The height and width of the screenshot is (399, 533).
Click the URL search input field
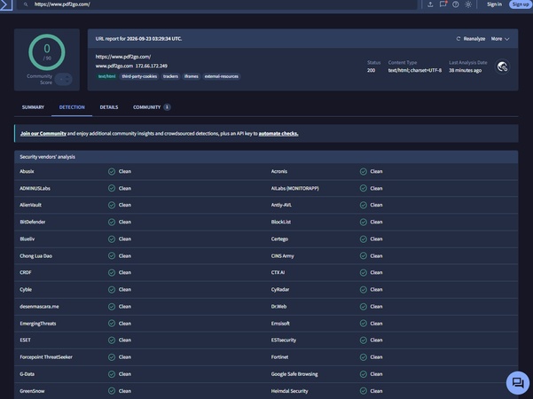pyautogui.click(x=217, y=4)
